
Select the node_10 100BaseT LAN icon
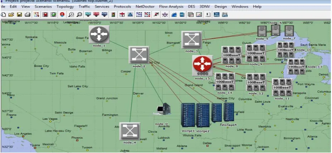(285, 50)
